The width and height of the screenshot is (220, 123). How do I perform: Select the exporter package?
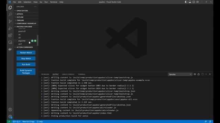22,41
